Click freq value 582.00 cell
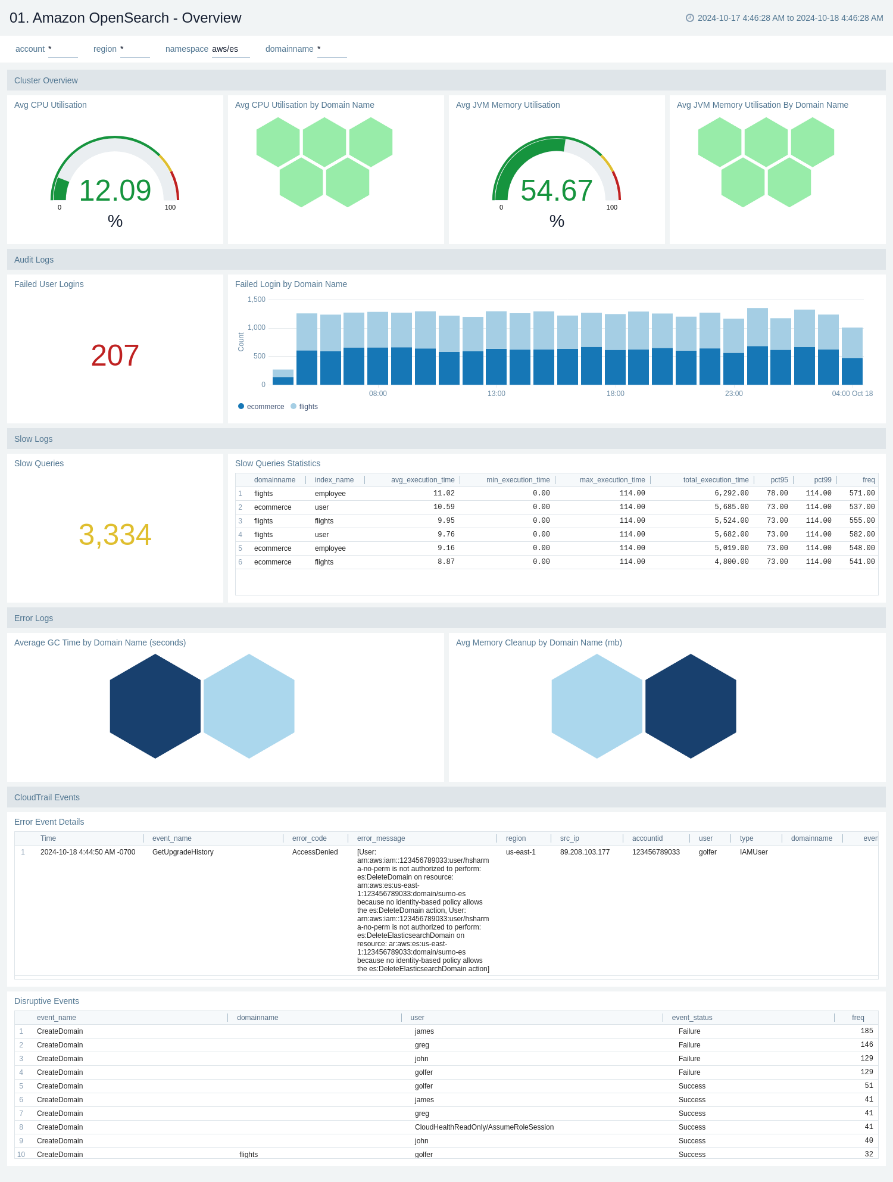Screen dimensions: 893x1182 (x=862, y=535)
